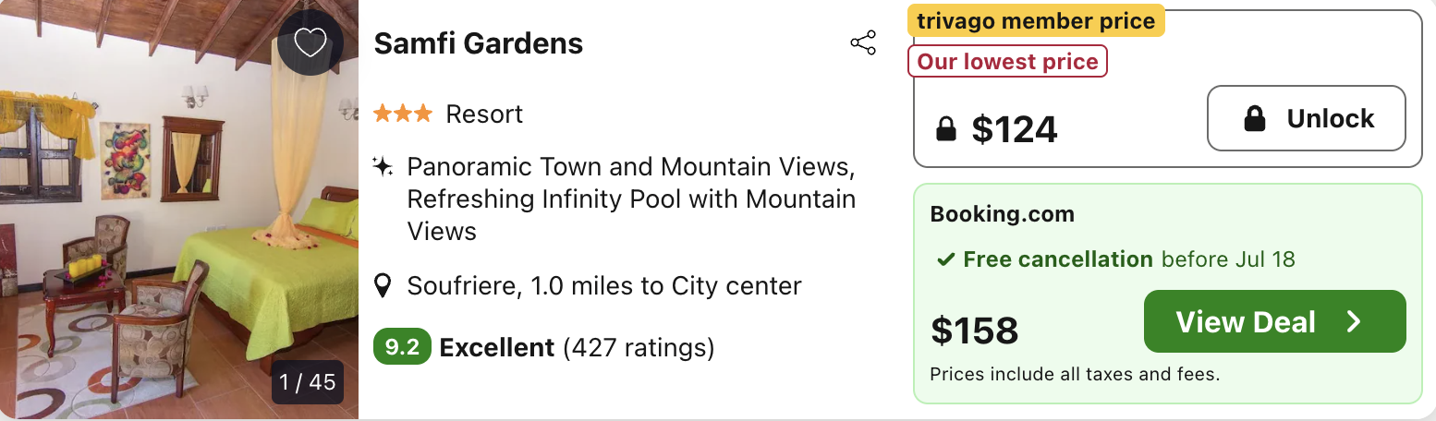Click the share icon beside Samfi Gardens
Viewport: 1436px width, 421px height.
(x=862, y=43)
